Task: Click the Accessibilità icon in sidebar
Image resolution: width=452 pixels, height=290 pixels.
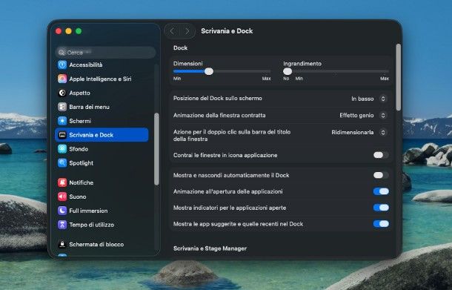Action: [x=62, y=65]
